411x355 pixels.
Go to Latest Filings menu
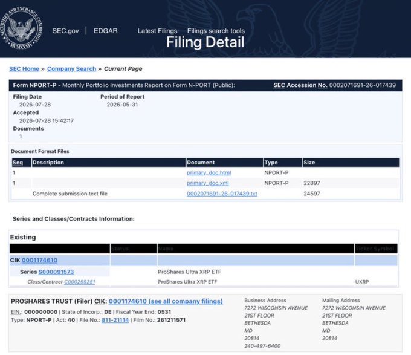(x=157, y=31)
